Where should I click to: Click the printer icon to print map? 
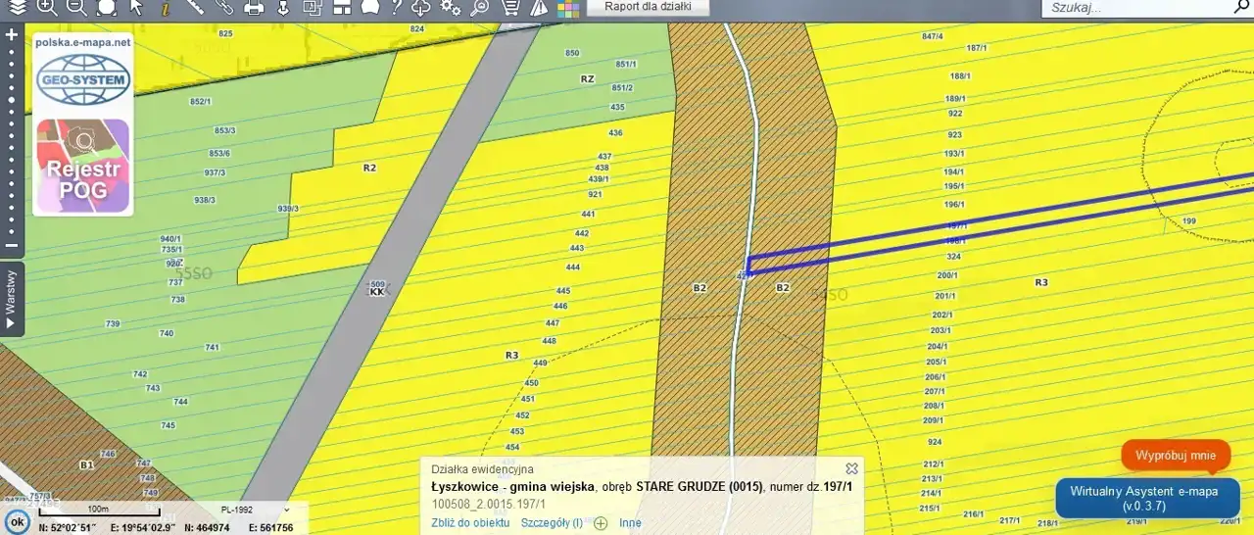(x=254, y=8)
